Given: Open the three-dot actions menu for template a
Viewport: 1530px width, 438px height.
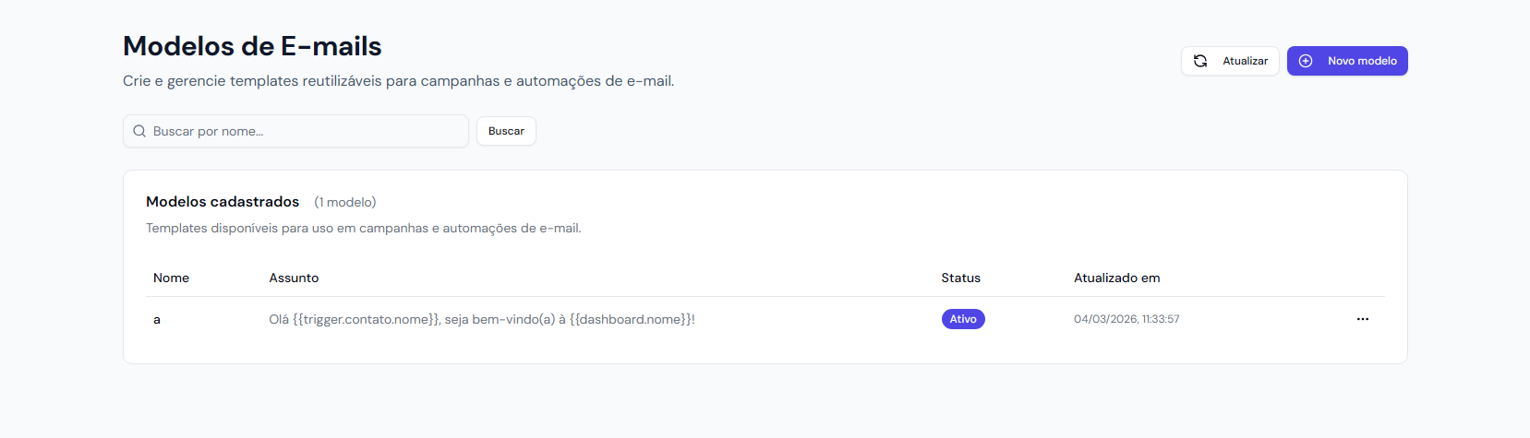Looking at the screenshot, I should [1362, 319].
